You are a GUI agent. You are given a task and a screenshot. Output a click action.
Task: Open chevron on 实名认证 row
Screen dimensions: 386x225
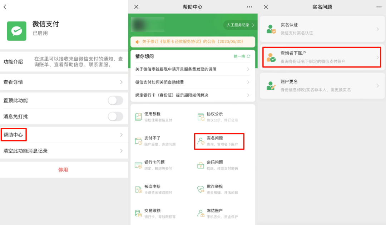pos(378,29)
